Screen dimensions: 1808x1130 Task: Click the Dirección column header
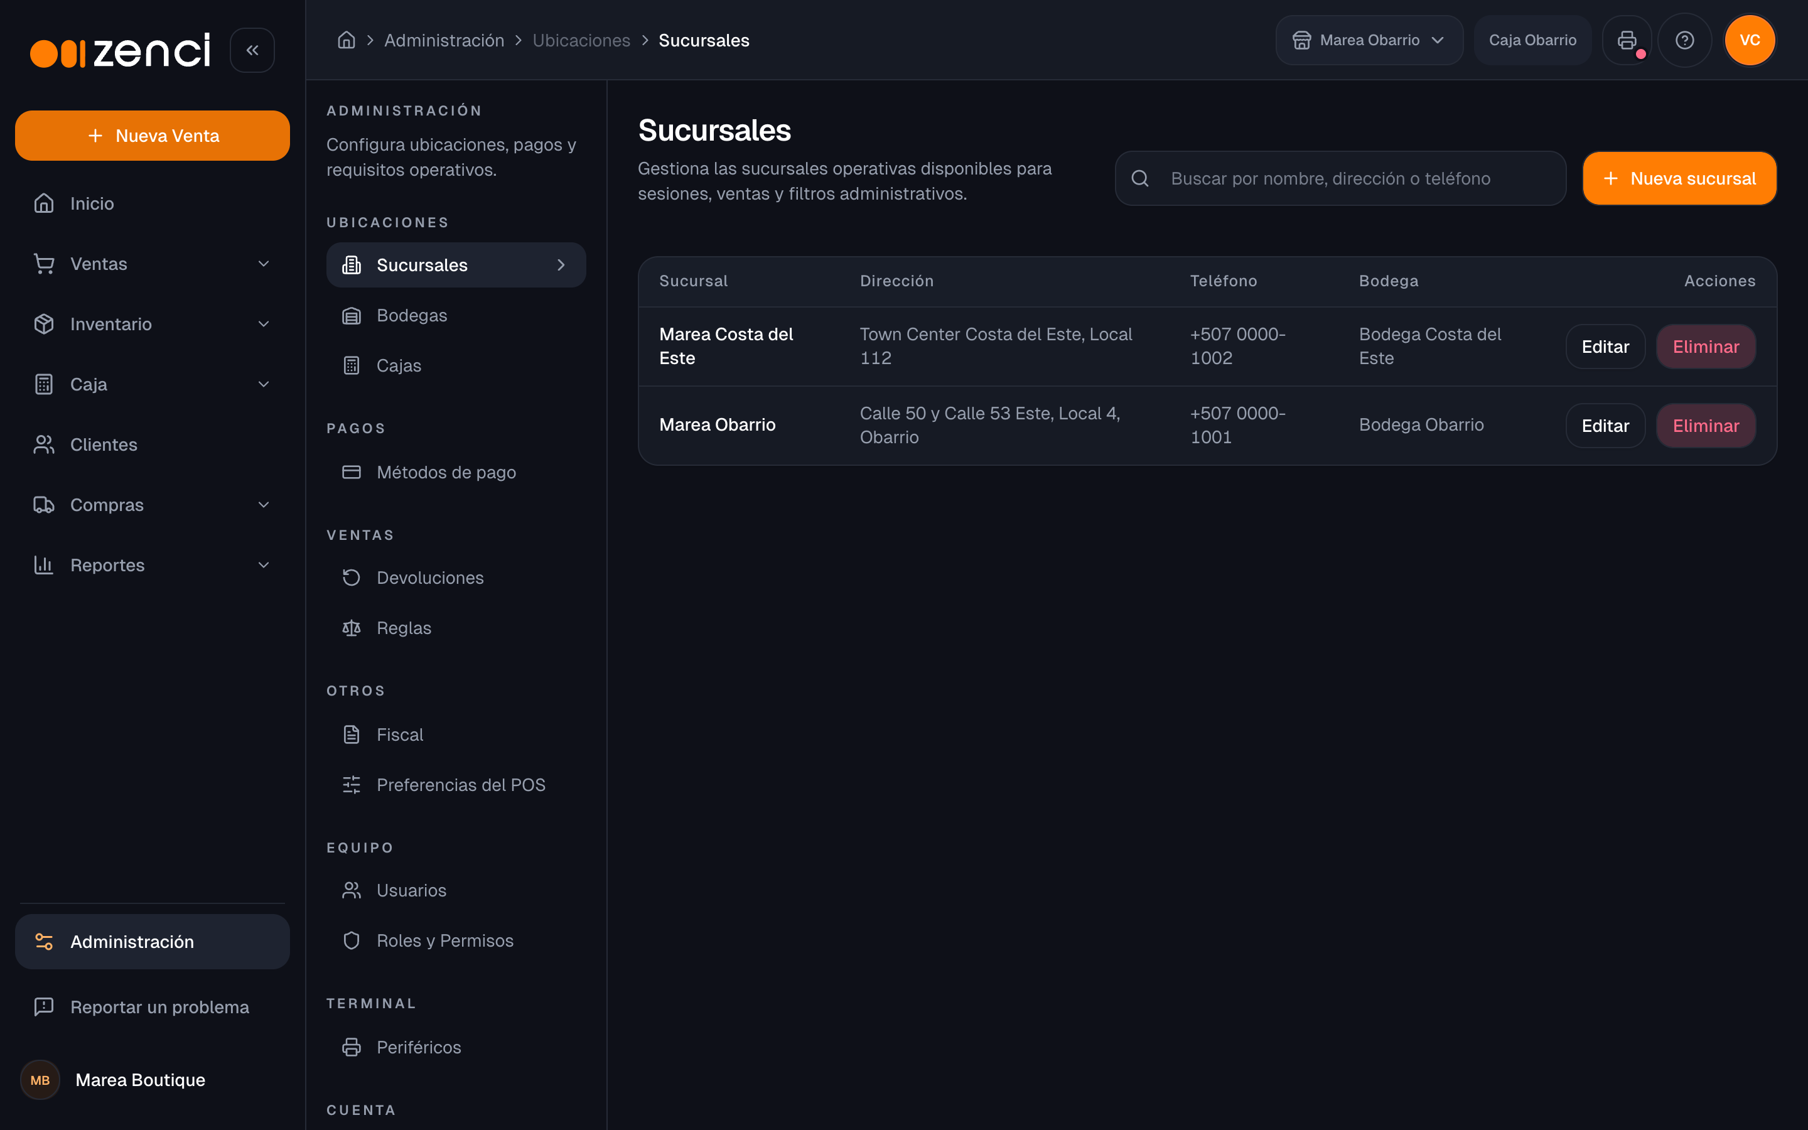pos(896,281)
